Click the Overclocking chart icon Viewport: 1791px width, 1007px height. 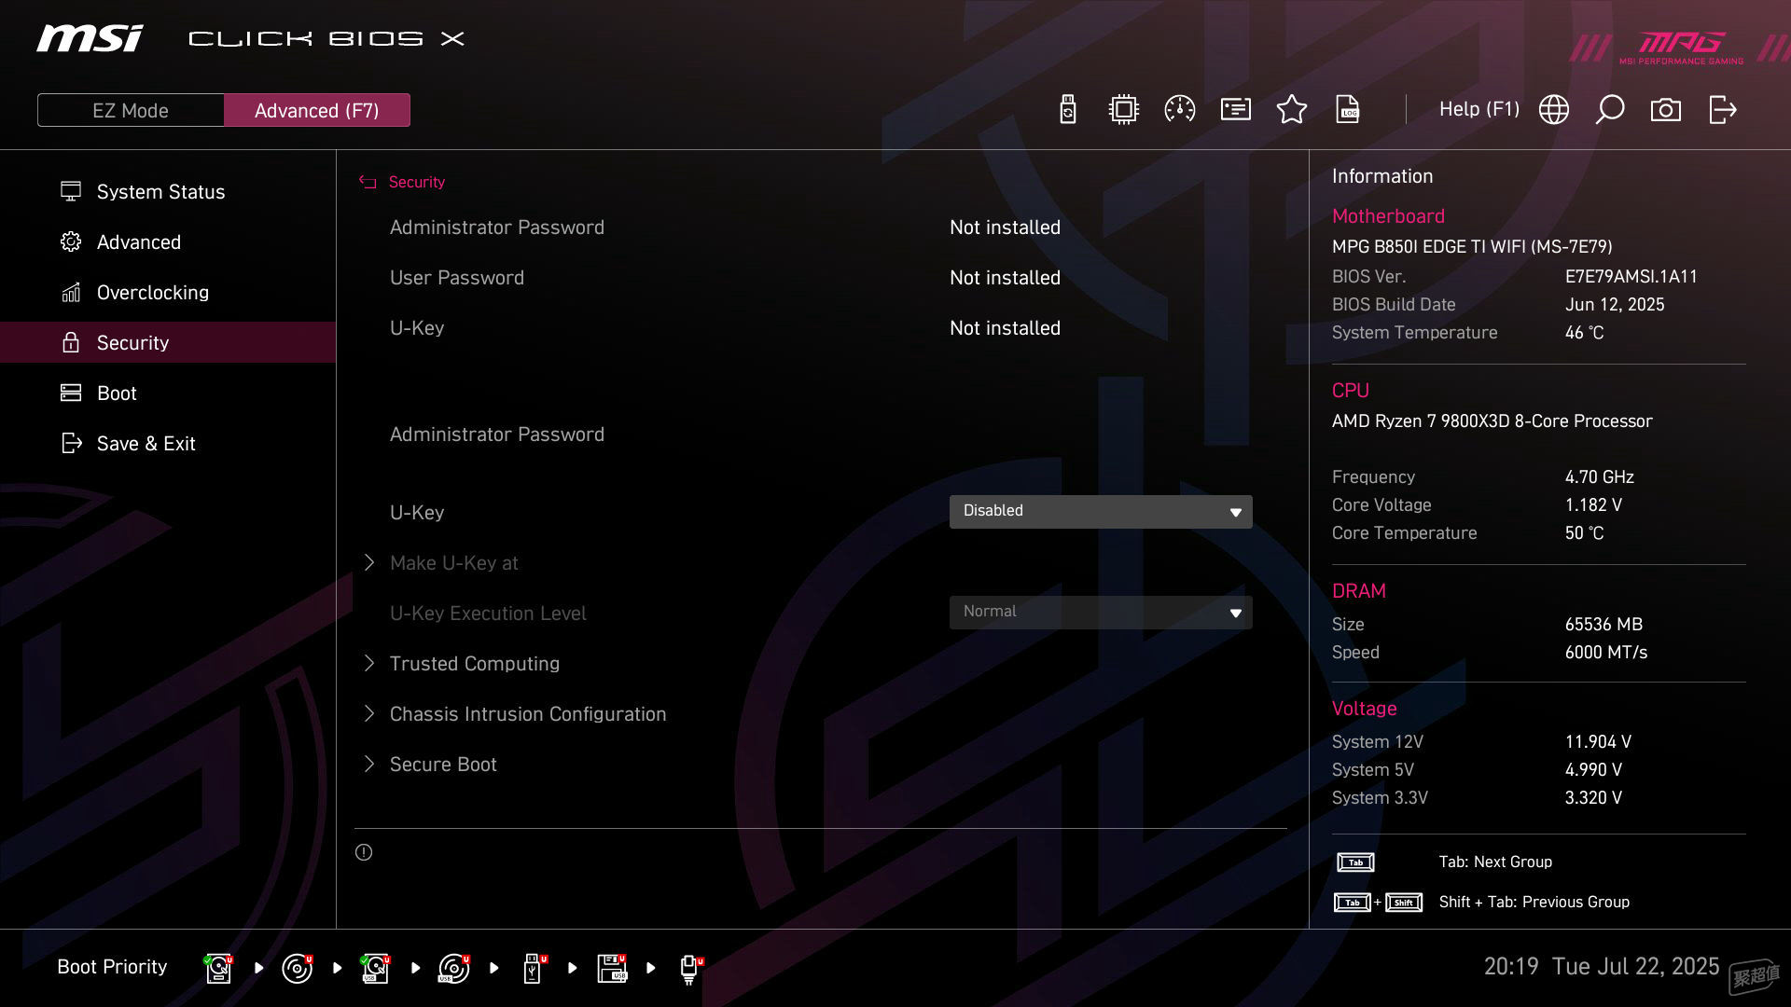point(71,292)
